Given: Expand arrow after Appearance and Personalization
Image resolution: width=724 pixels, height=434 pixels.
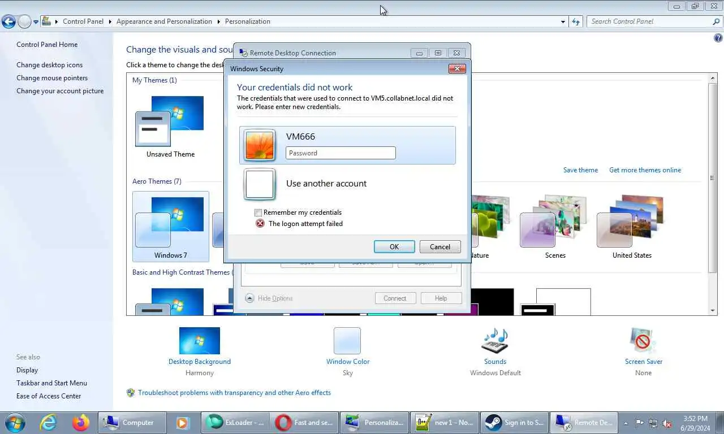Looking at the screenshot, I should [x=218, y=21].
